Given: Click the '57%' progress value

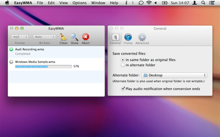Looking at the screenshot, I should 76,66.
